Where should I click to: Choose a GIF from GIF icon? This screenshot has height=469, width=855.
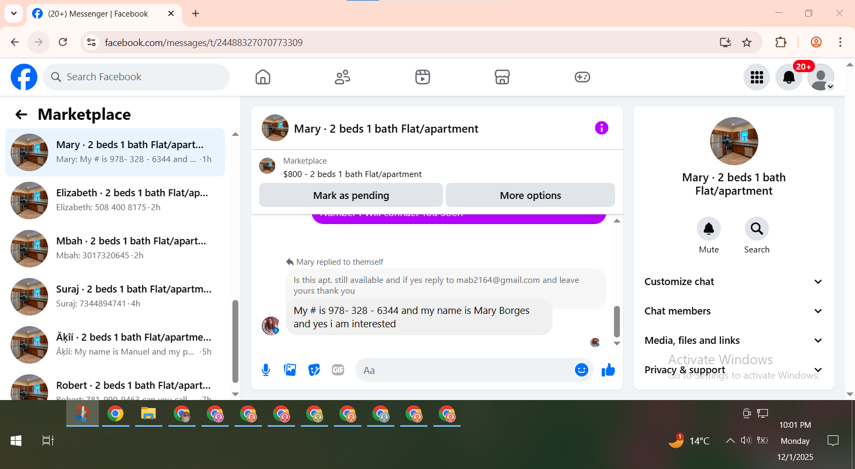338,370
